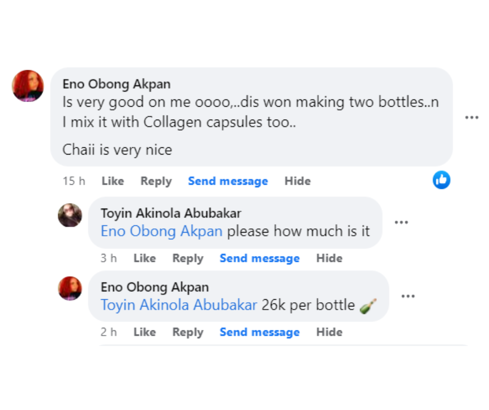Viewport: 489px width, 410px height.
Task: Click the '15 h' timestamp on the top comment
Action: [74, 181]
